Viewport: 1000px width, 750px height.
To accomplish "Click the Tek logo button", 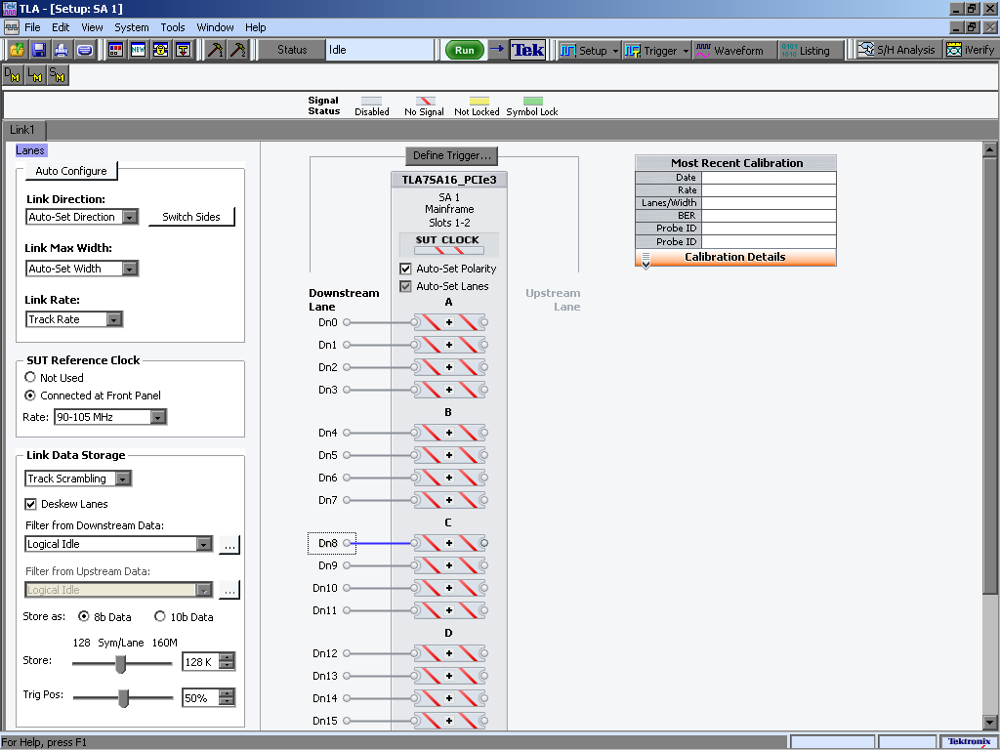I will tap(527, 50).
